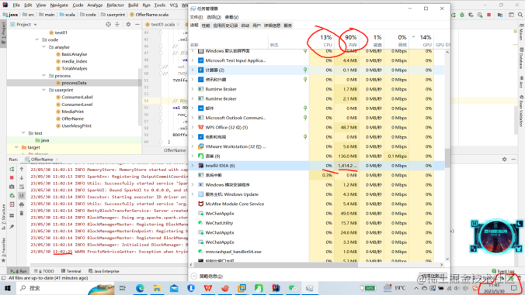Open WPS Office from the taskbar

208,288
